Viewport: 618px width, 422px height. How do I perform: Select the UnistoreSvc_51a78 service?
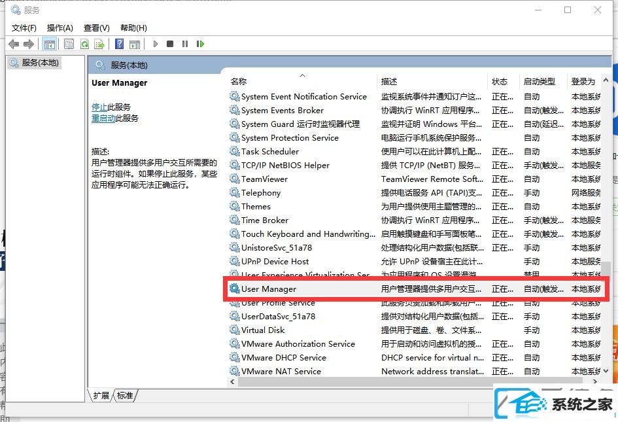[x=415, y=248]
